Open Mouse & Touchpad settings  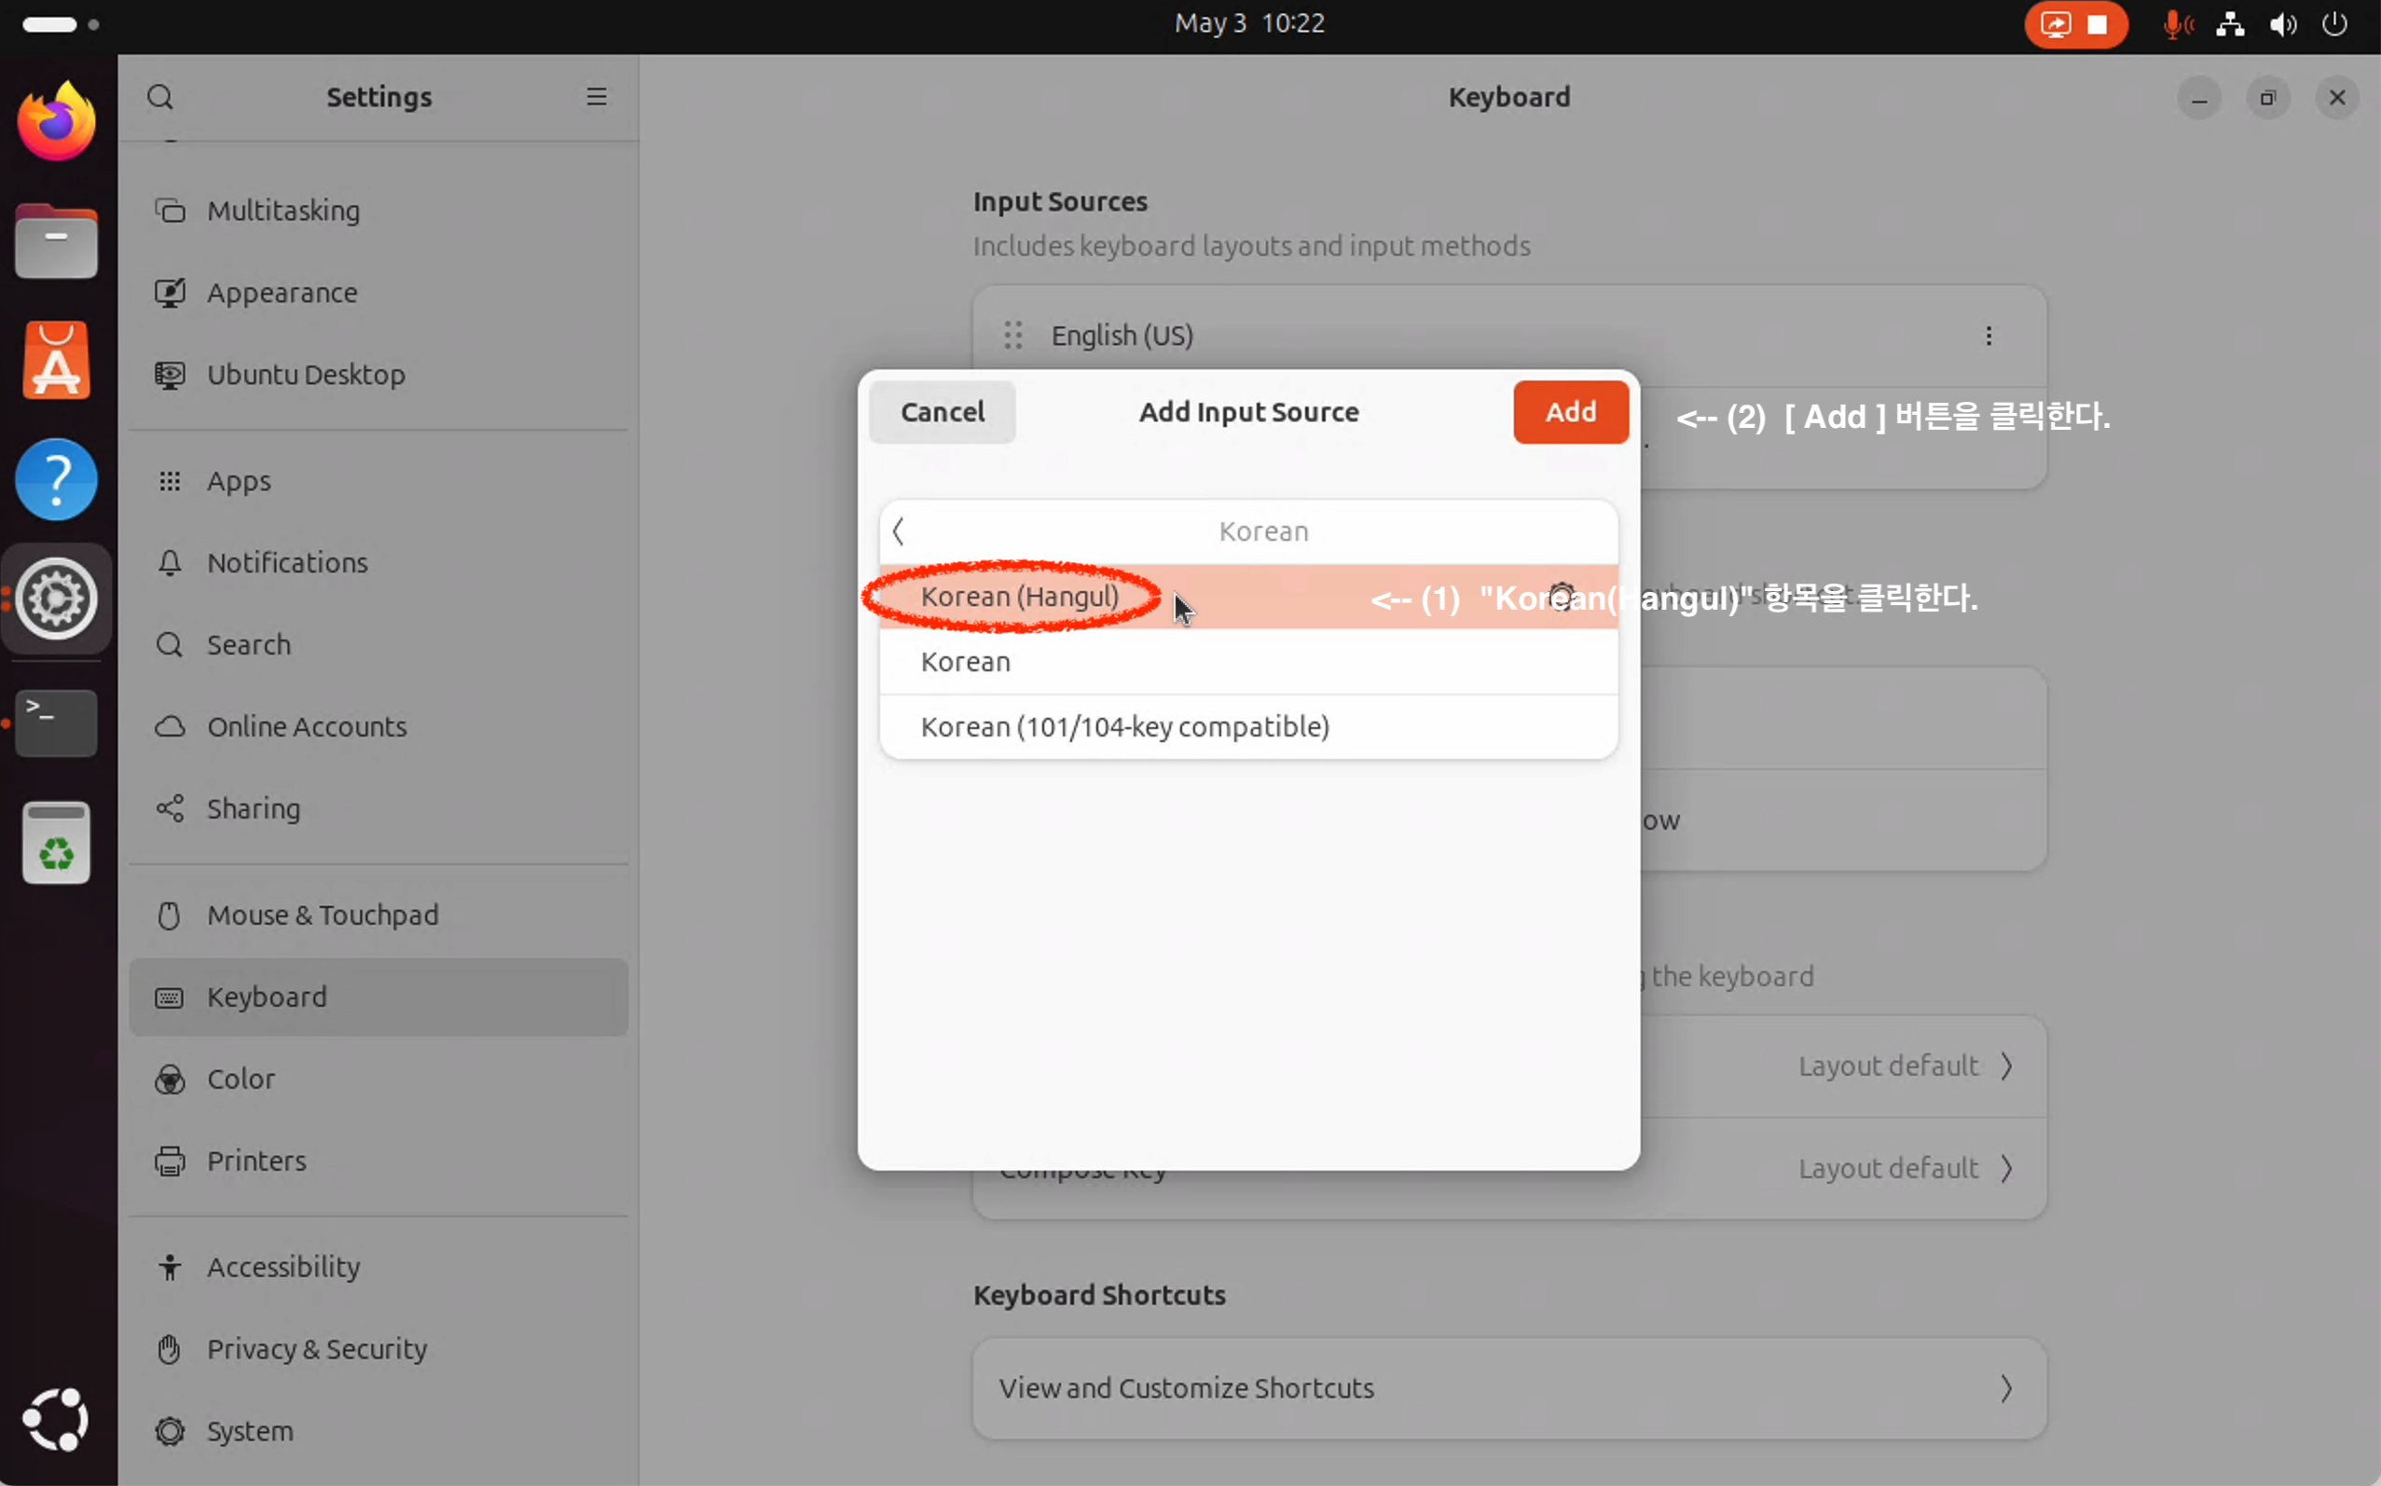click(323, 915)
